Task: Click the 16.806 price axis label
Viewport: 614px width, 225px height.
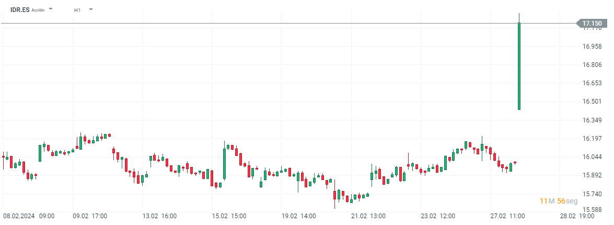Action: (592, 65)
